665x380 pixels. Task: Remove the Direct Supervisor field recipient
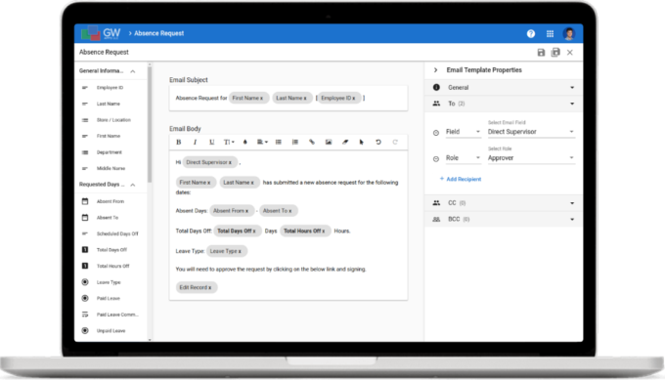point(435,133)
